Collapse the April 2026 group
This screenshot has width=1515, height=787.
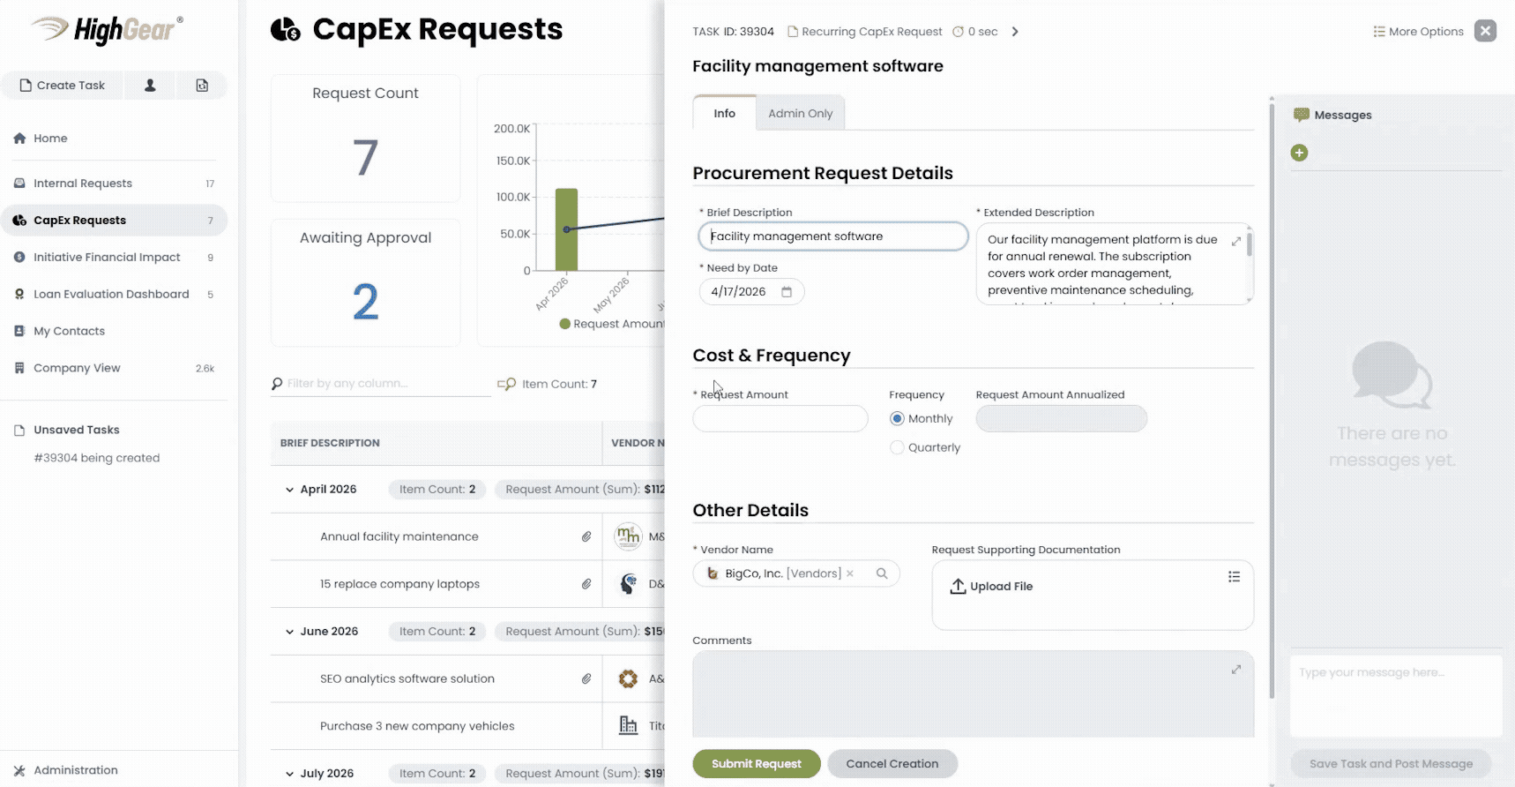tap(289, 490)
